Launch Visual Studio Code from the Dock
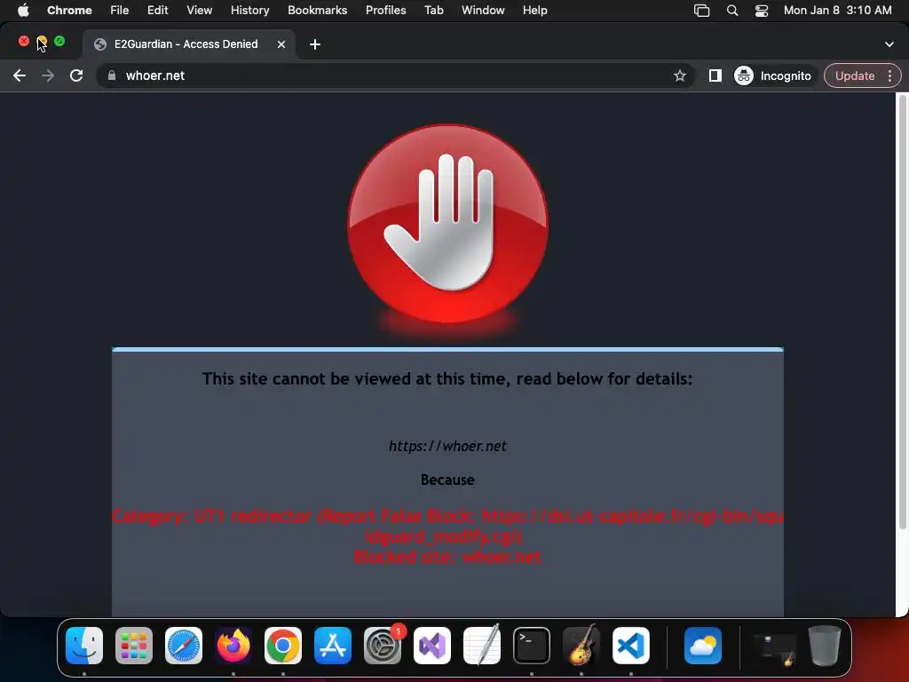 coord(631,646)
